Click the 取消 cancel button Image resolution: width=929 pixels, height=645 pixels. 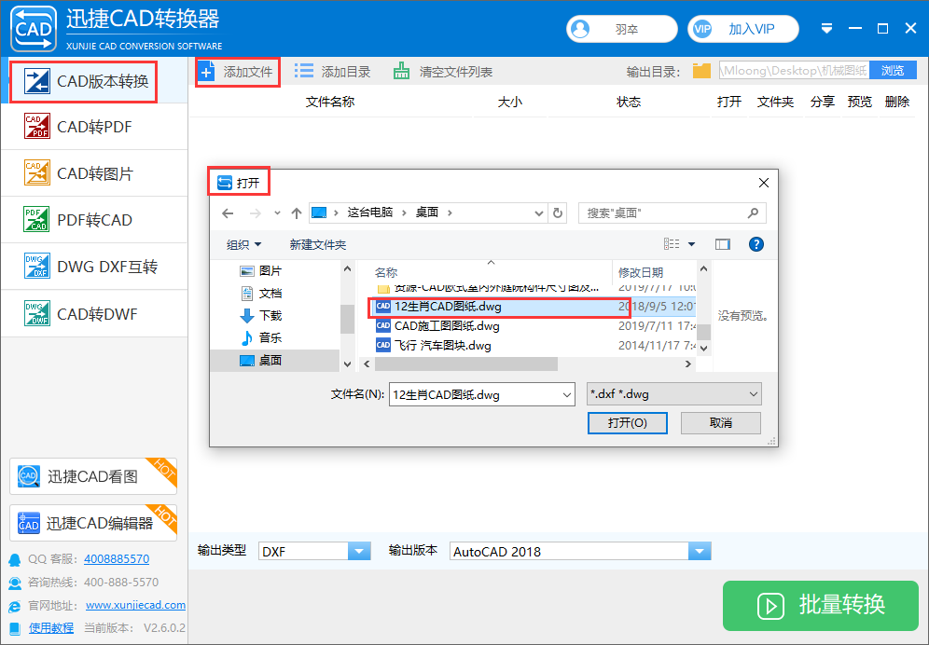(720, 423)
